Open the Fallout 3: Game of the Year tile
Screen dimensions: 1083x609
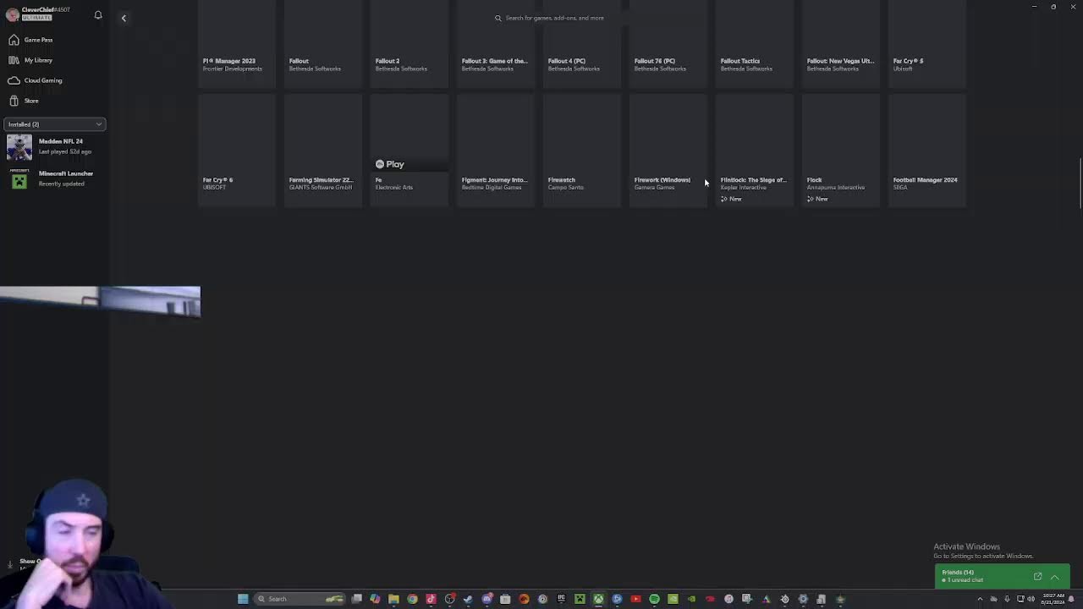tap(496, 44)
